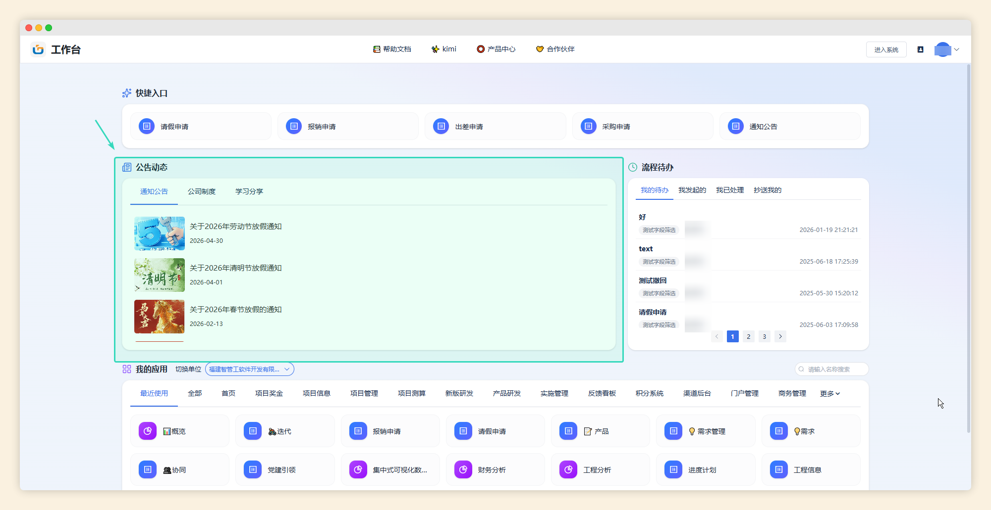This screenshot has width=991, height=510.
Task: Go to next page in 流程待办 pagination
Action: [x=780, y=336]
